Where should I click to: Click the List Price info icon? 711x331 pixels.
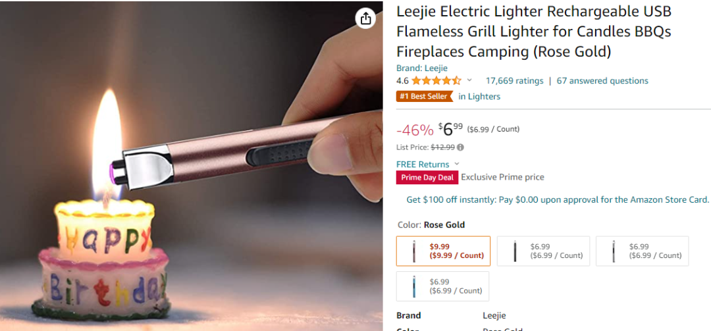460,147
